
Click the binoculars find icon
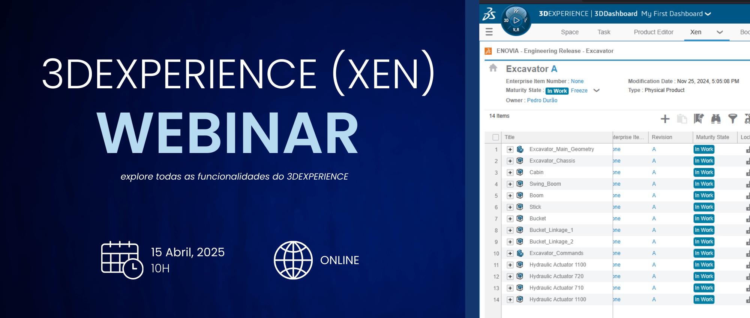(x=716, y=119)
